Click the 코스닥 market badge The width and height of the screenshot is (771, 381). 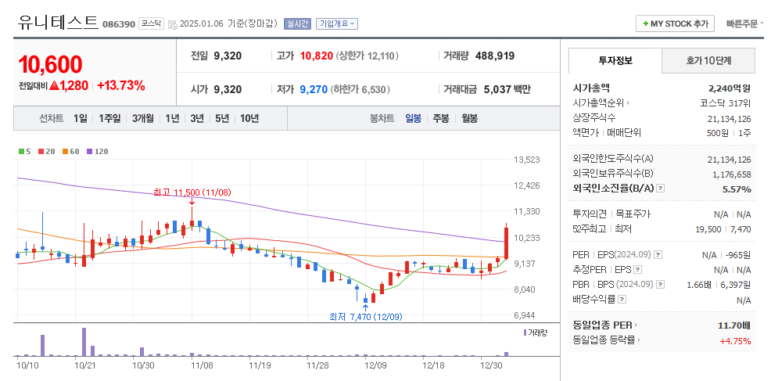150,23
